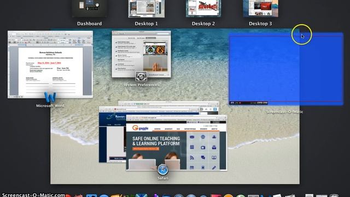Viewport: 350px width, 197px height.
Task: Select the Microsoft Word app icon
Action: pos(50,97)
